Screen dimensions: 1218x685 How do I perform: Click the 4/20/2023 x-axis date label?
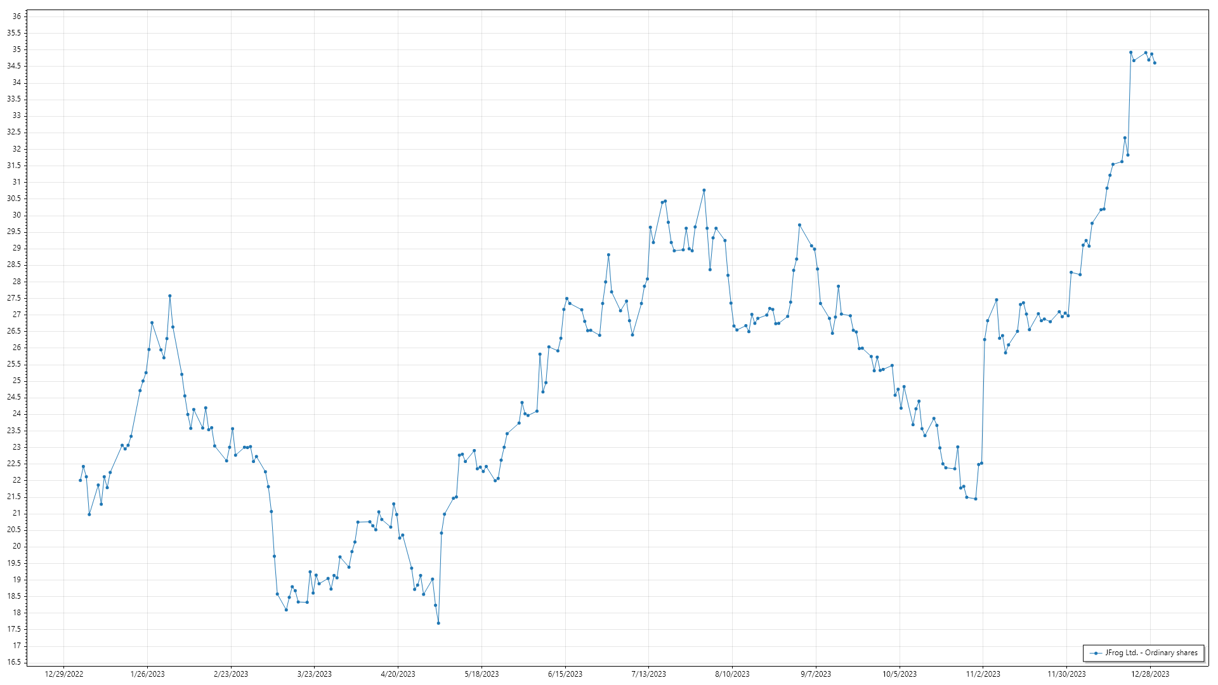click(398, 674)
